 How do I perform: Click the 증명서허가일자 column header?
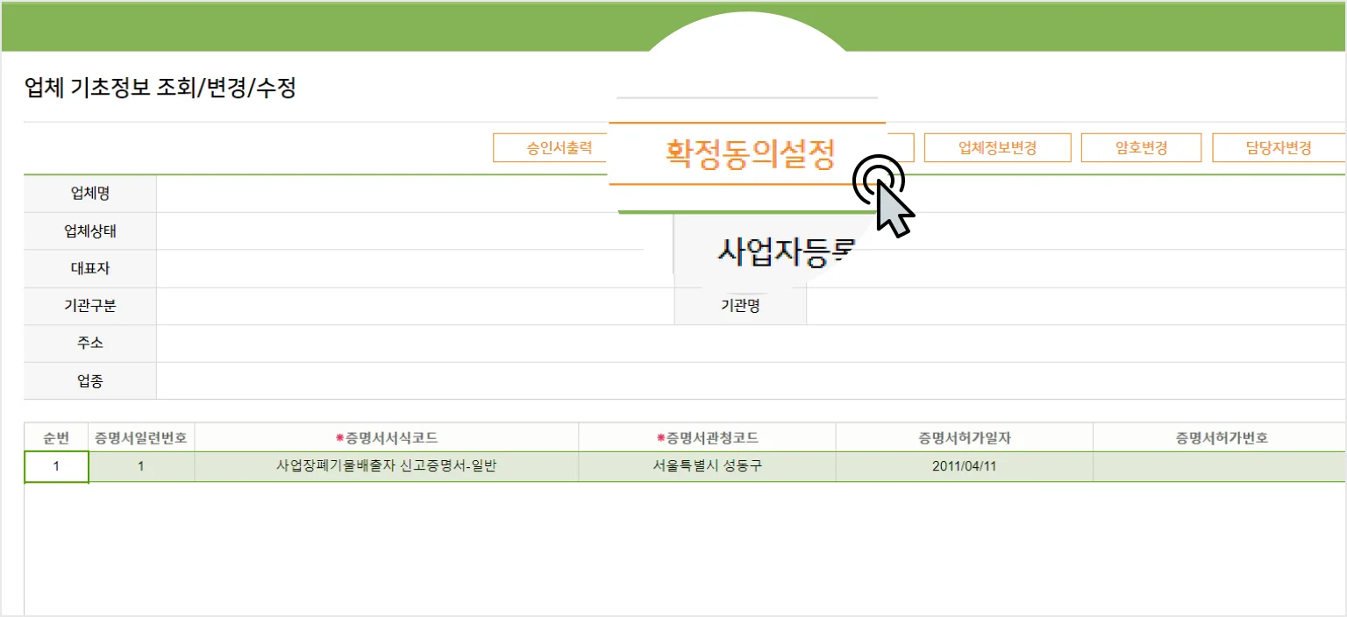tap(962, 436)
